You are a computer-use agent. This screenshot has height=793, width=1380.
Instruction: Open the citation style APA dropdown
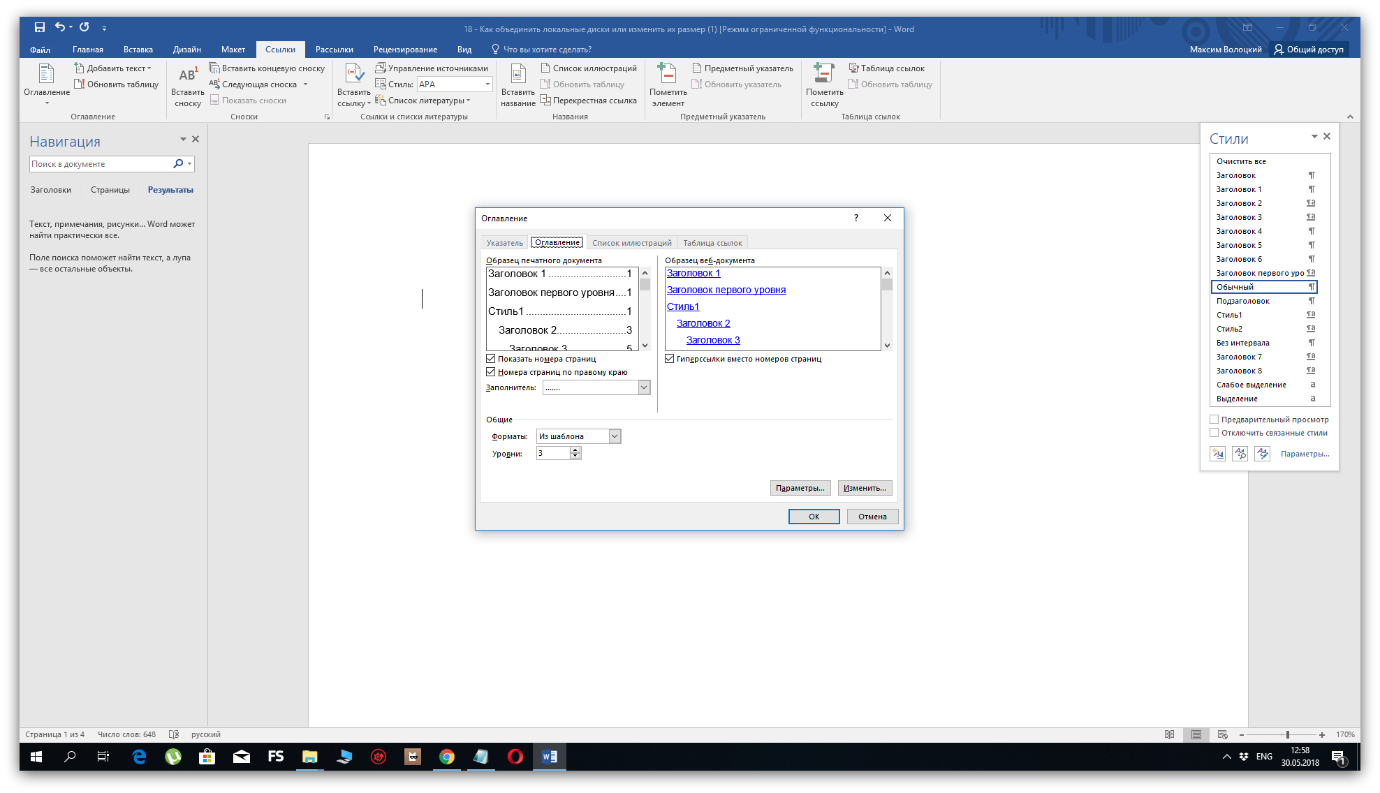[x=487, y=84]
